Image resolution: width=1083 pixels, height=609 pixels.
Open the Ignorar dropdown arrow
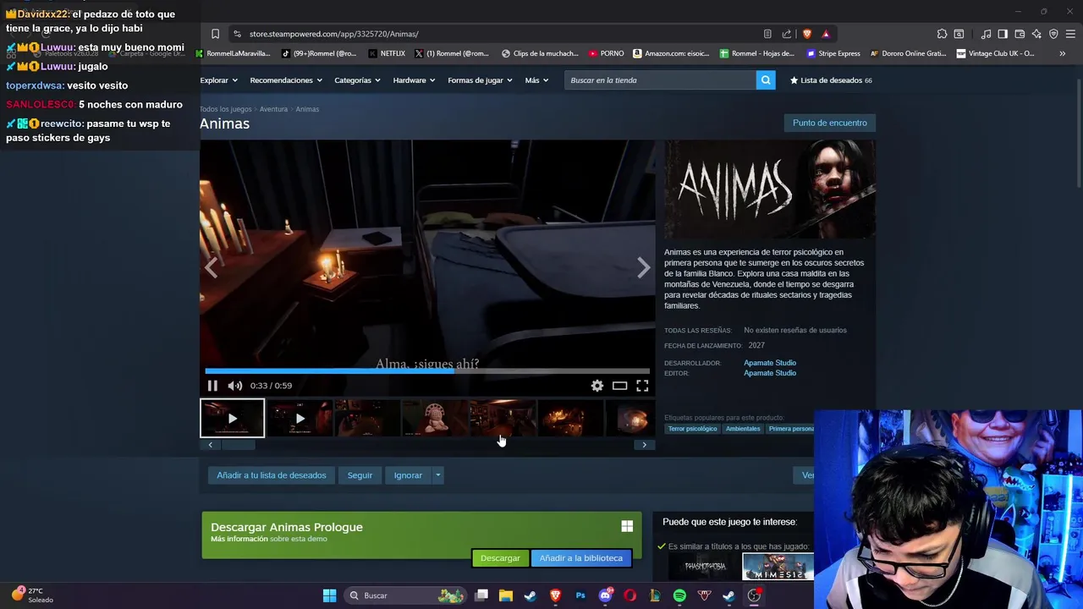click(x=437, y=475)
